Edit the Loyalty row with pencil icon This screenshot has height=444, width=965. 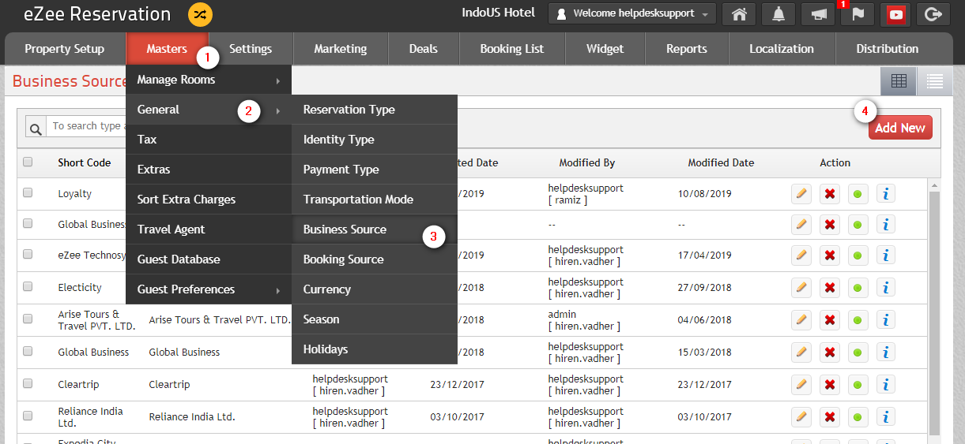click(x=801, y=194)
